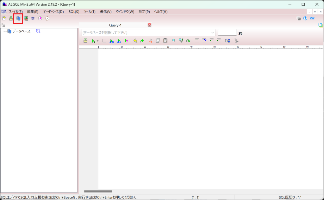Open the ファイル(F) menu
The width and height of the screenshot is (324, 200).
(16, 12)
